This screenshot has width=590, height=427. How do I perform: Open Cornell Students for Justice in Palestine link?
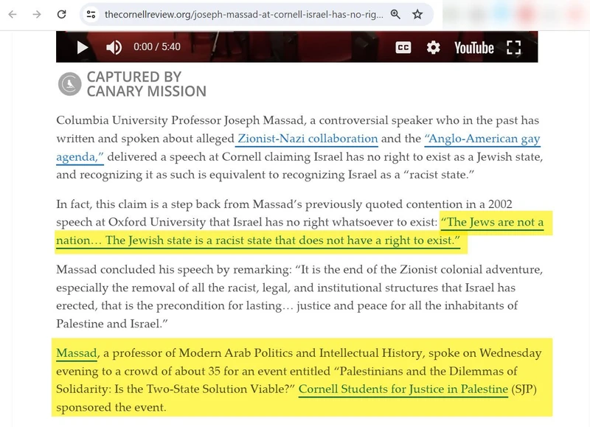click(403, 389)
